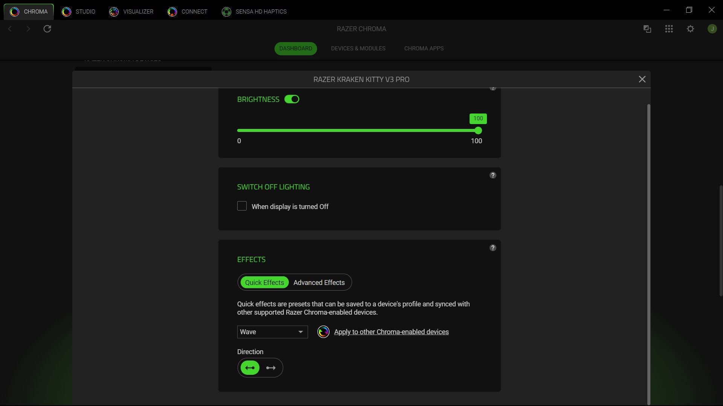This screenshot has width=723, height=406.
Task: Click the Chroma wheel beside the apply link
Action: [323, 332]
